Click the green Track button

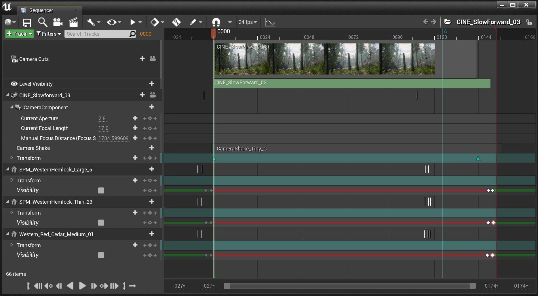coord(19,34)
